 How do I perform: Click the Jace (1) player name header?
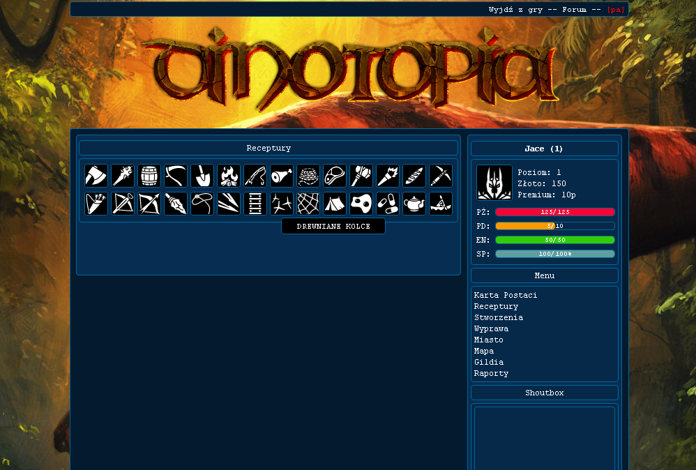(x=544, y=149)
